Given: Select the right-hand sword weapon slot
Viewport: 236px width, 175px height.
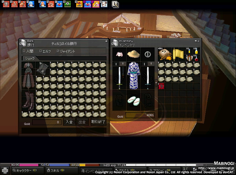Looking at the screenshot, I should [x=148, y=78].
